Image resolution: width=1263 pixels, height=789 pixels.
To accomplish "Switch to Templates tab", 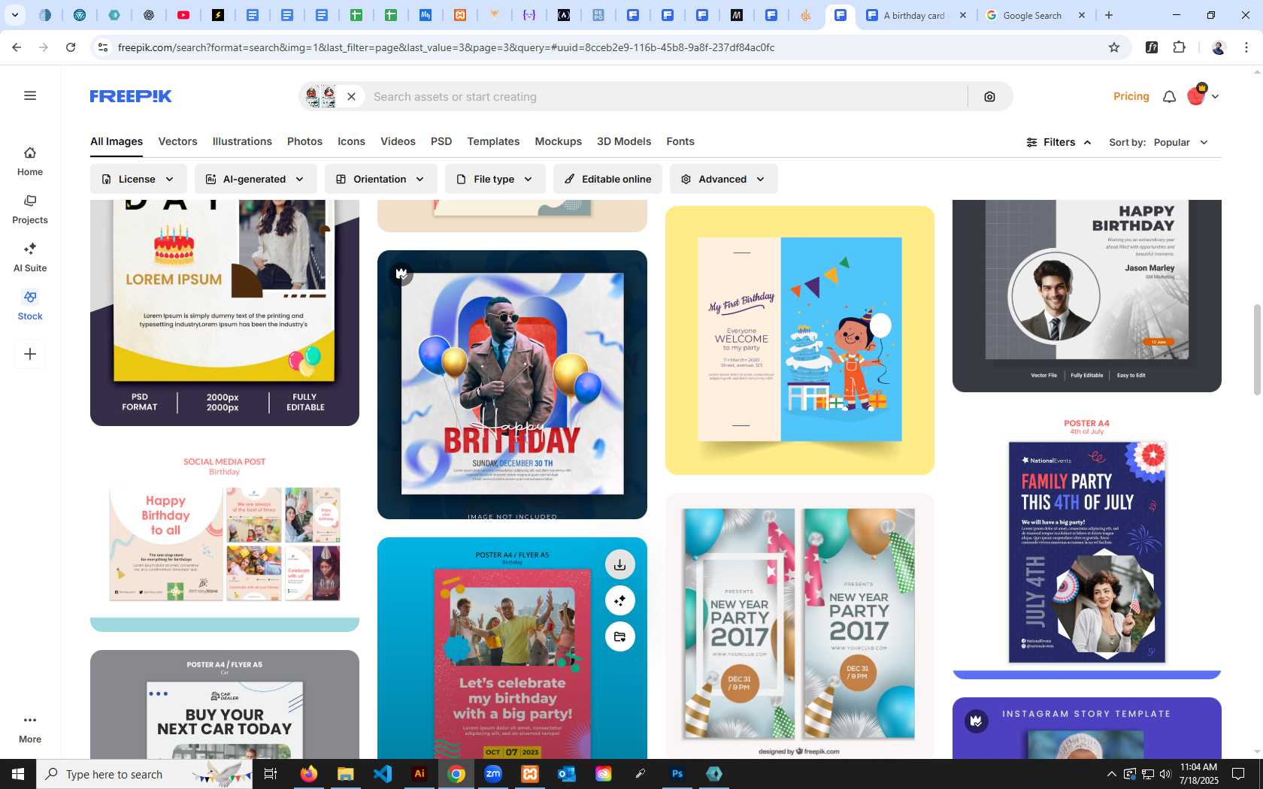I will point(493,141).
